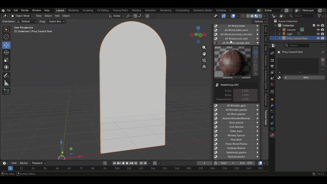327x184 pixels.
Task: Expand 4K Wooden_gate material entry
Action: [258, 106]
